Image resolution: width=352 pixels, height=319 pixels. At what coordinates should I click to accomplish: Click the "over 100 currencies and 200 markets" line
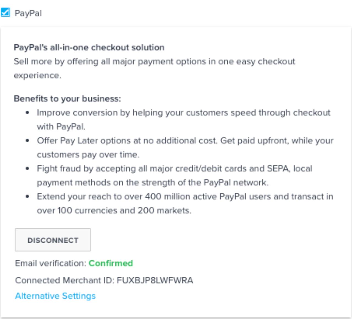tap(114, 211)
